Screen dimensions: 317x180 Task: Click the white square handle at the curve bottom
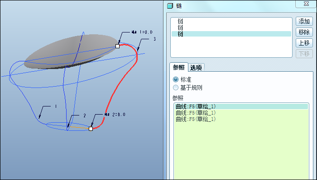91,129
